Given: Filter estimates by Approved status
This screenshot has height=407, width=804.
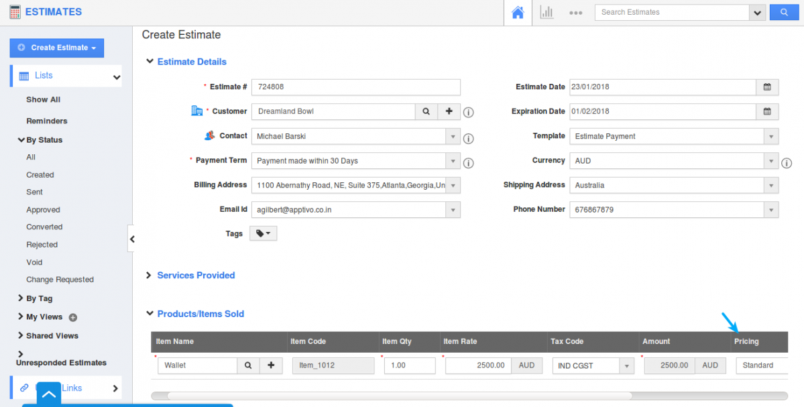Looking at the screenshot, I should [x=43, y=210].
